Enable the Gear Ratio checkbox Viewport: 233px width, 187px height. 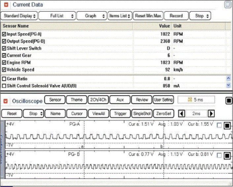pos(4,79)
